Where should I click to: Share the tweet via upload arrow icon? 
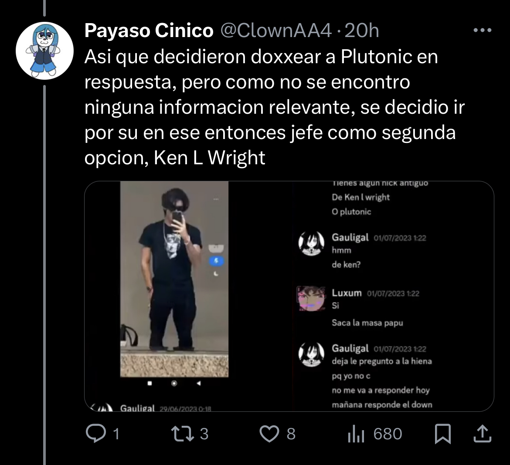pyautogui.click(x=482, y=434)
